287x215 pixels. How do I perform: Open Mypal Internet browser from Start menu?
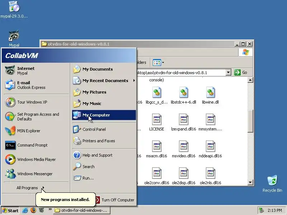(x=36, y=71)
